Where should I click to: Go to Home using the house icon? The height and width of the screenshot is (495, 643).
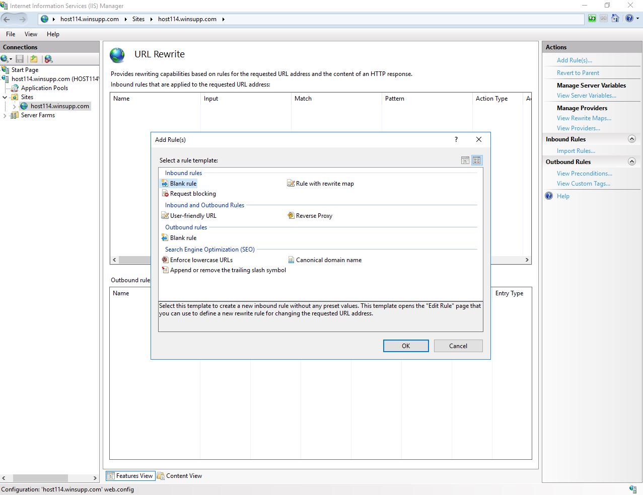click(x=615, y=19)
